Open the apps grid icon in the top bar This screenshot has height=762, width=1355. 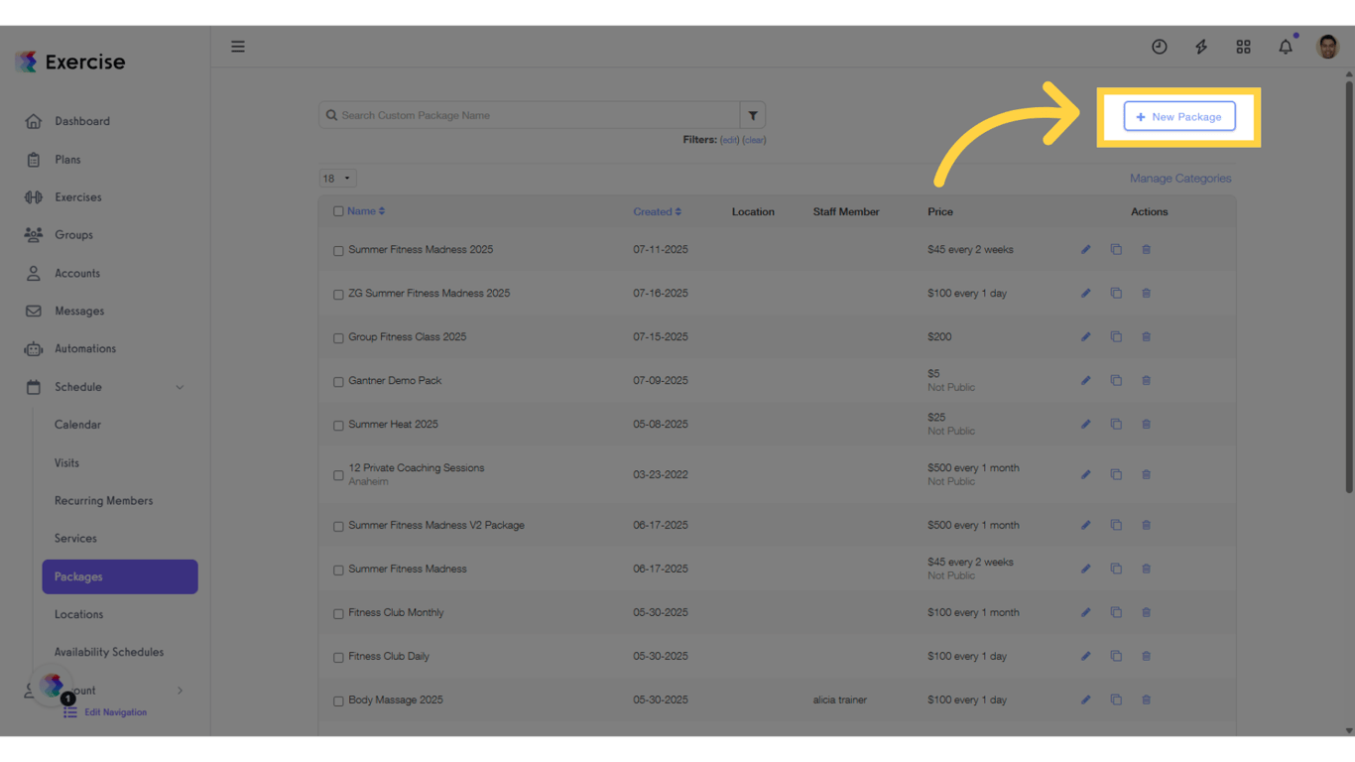[1243, 46]
